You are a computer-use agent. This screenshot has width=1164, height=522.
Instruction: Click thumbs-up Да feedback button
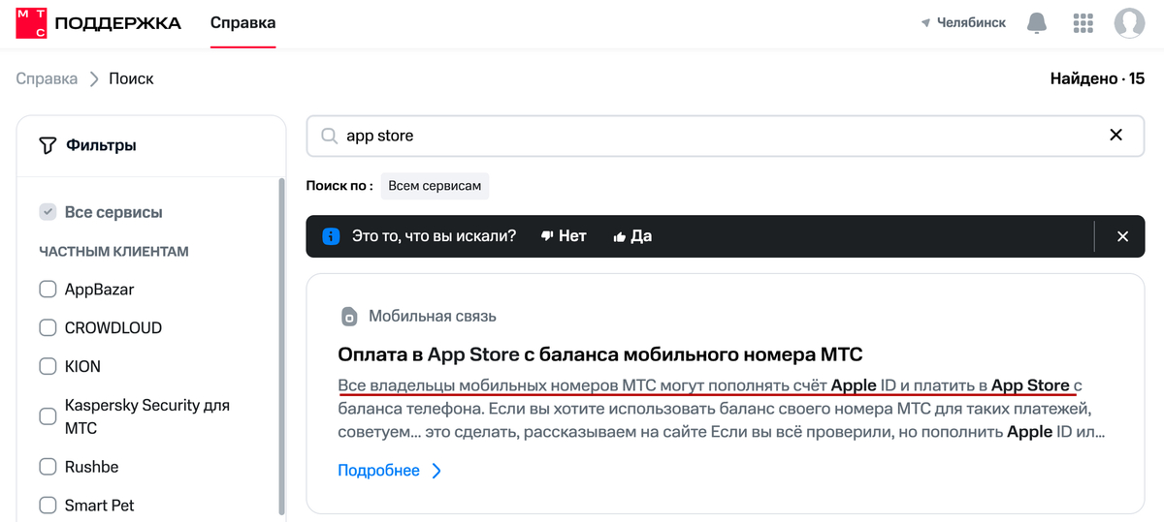632,236
